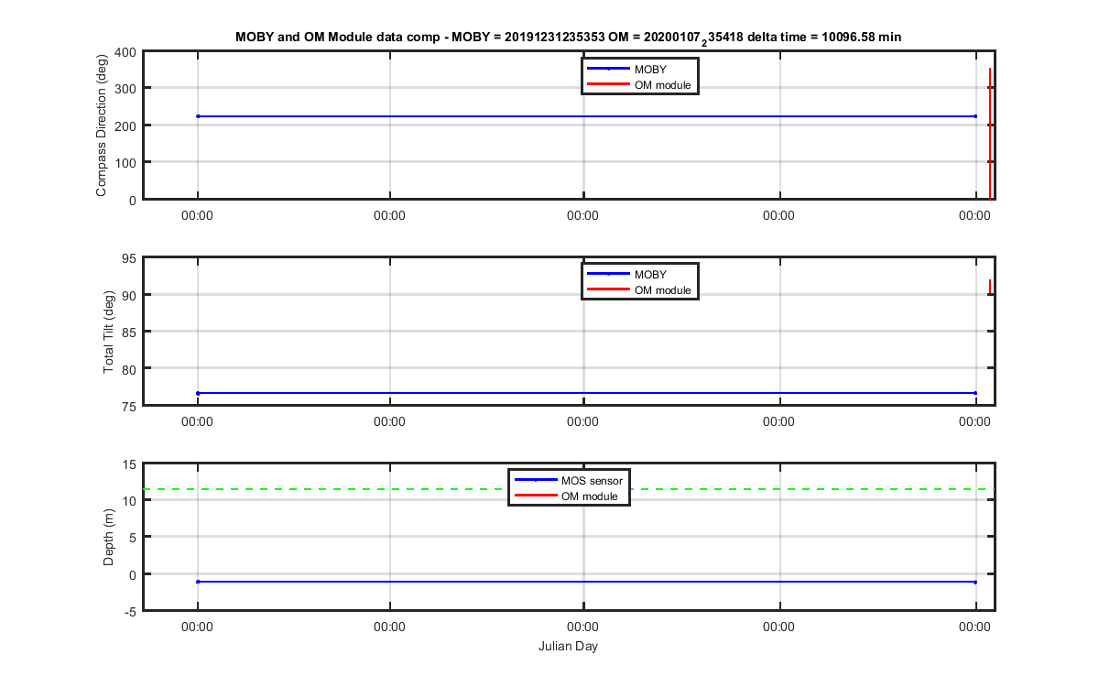
Task: Click the '300' tick on compass axis
Action: click(x=127, y=88)
